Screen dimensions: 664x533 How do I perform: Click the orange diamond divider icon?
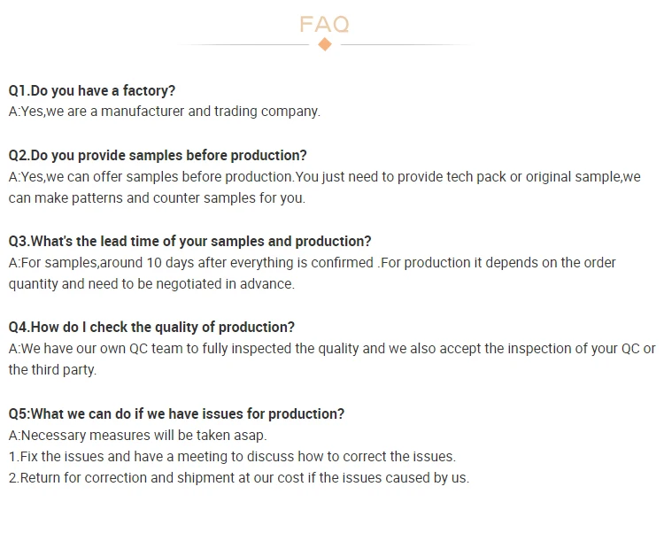coord(325,44)
